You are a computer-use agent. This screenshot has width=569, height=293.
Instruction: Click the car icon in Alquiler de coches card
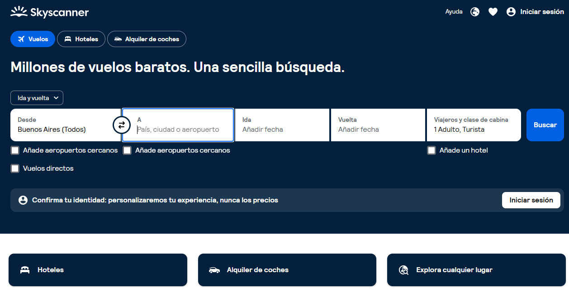click(214, 270)
